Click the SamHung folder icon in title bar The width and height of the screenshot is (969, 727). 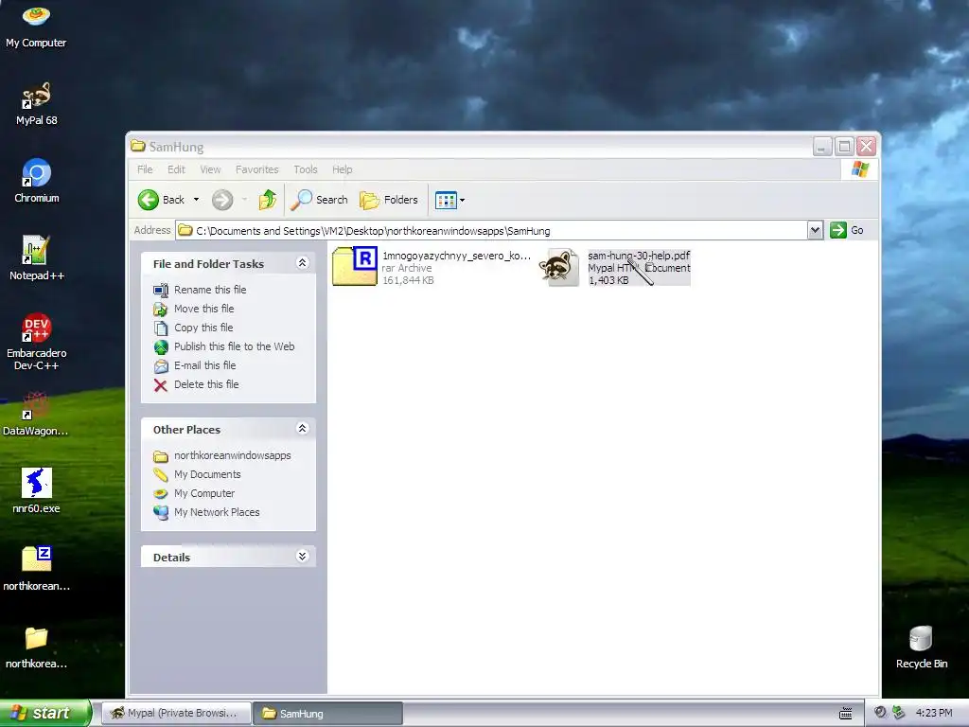tap(138, 146)
